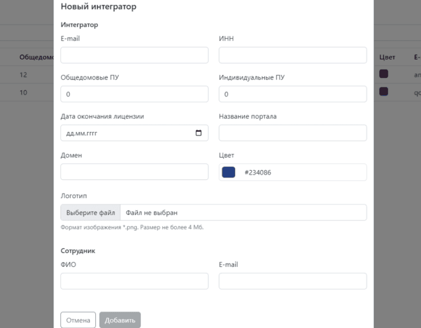This screenshot has height=328, width=421.
Task: Select the date field showing дд.мм.гггг
Action: (x=132, y=133)
